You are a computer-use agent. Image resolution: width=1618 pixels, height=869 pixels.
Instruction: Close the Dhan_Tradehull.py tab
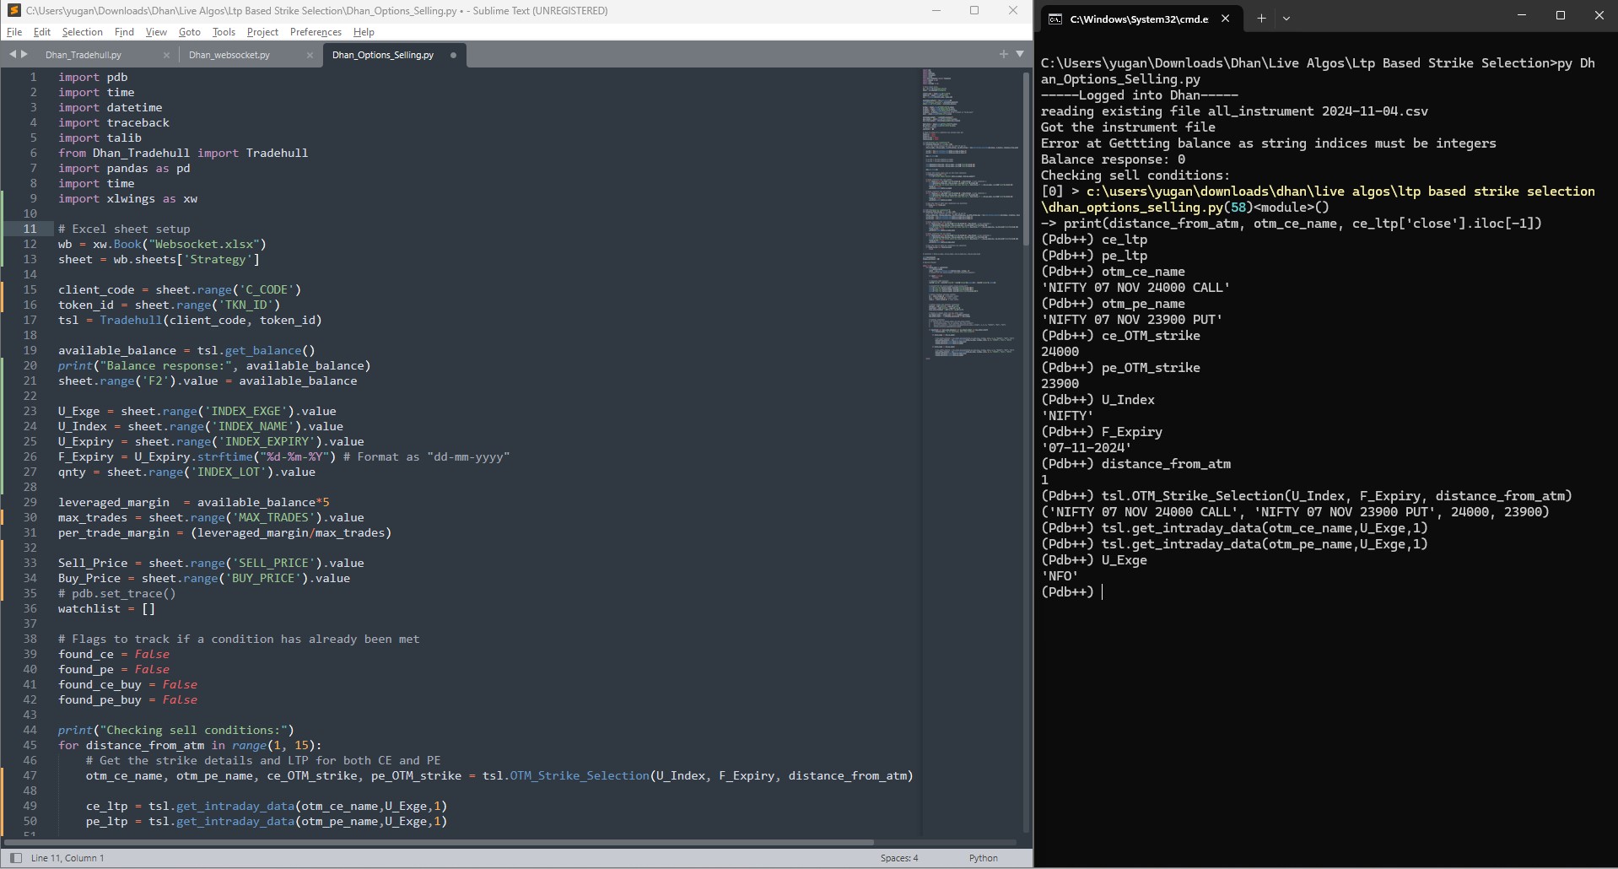point(166,55)
